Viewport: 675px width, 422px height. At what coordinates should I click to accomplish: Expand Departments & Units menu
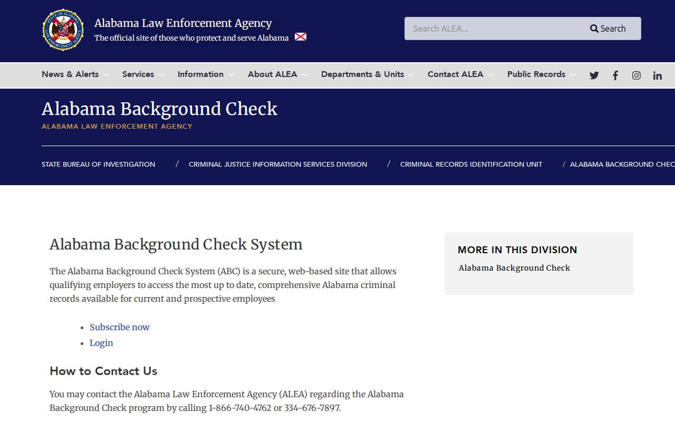(x=368, y=74)
